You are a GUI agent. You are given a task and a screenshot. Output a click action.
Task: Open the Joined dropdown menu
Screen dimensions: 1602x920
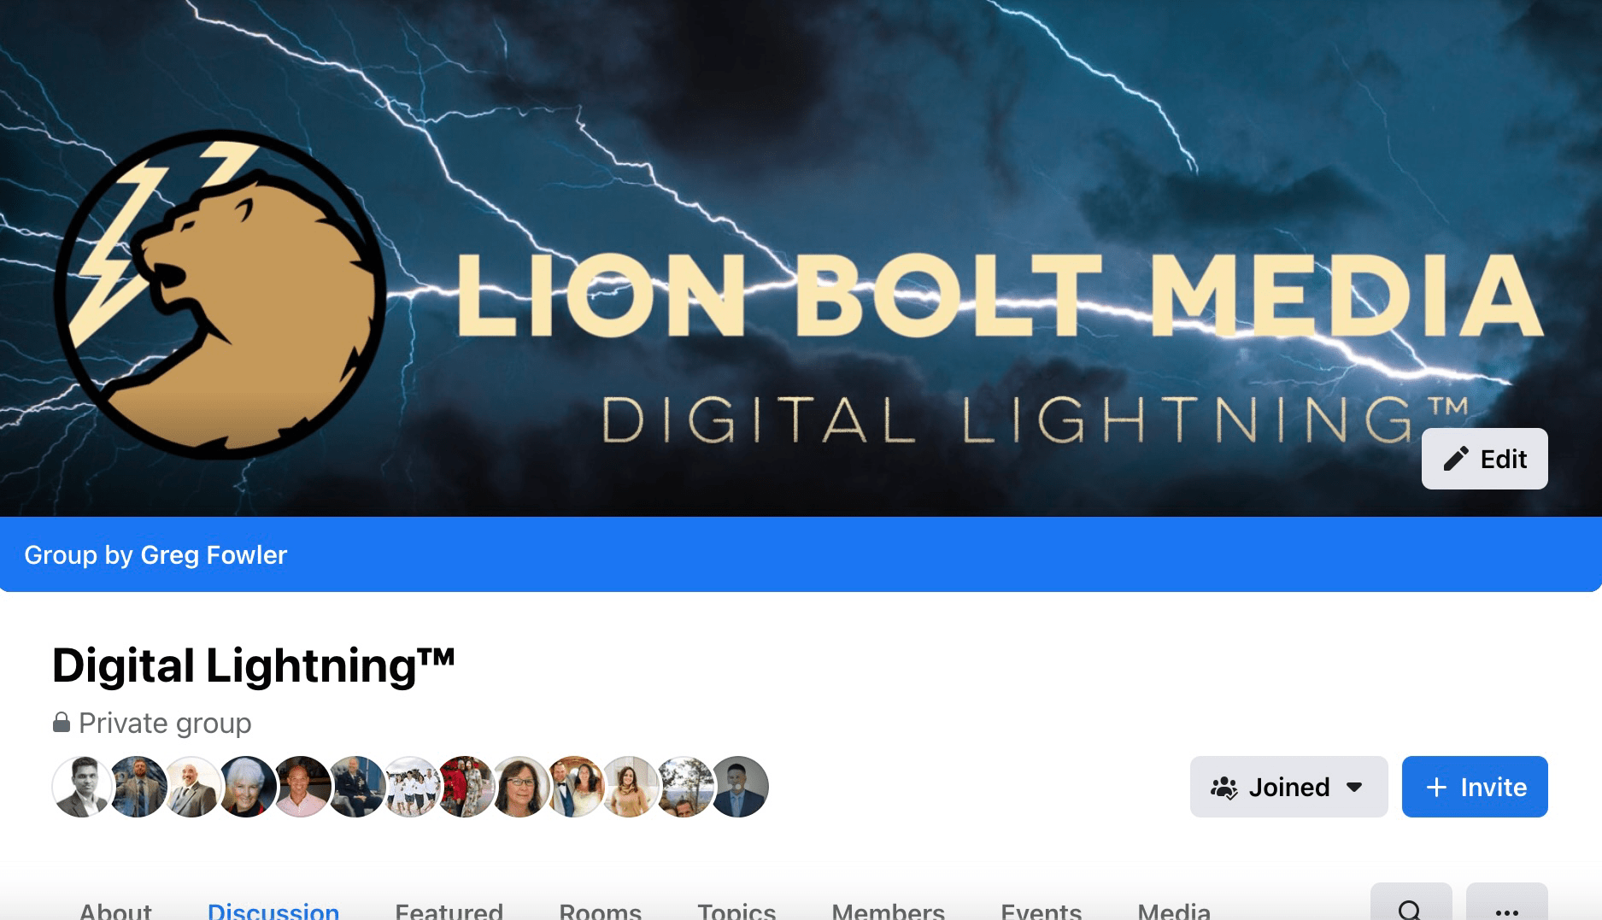(x=1288, y=787)
